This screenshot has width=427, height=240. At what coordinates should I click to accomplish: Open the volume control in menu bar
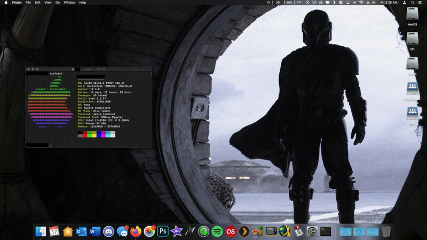pyautogui.click(x=374, y=3)
